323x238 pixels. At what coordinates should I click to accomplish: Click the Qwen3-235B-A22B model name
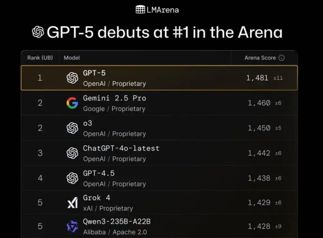[117, 222]
